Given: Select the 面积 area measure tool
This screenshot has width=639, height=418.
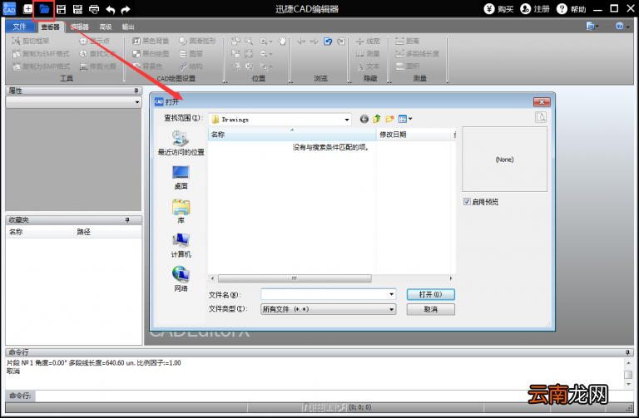Looking at the screenshot, I should coord(408,66).
